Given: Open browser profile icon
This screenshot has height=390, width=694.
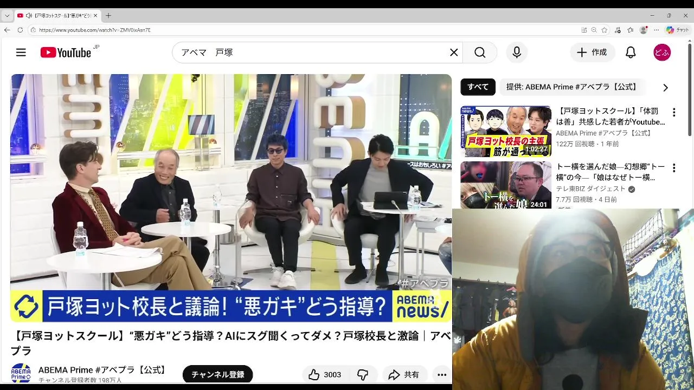Looking at the screenshot, I should [x=644, y=30].
